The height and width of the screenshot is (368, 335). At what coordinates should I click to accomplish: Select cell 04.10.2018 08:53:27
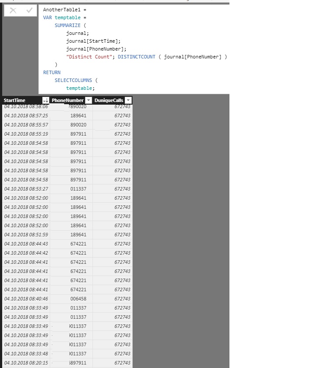[26, 189]
